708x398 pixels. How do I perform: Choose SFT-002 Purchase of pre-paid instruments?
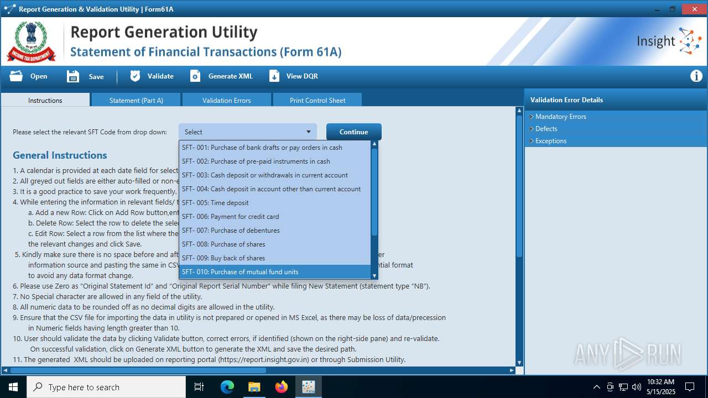[x=275, y=161]
